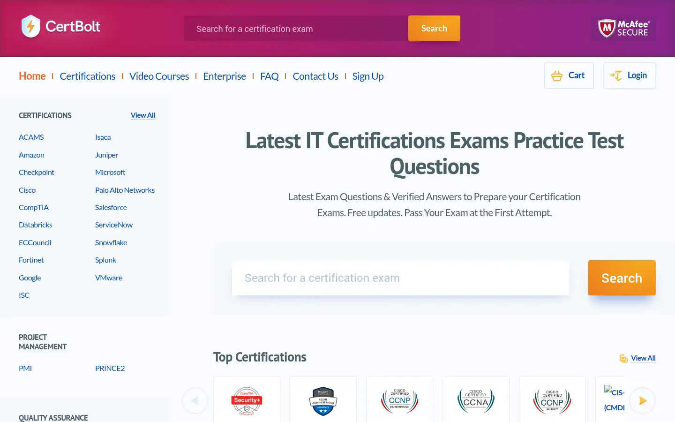The width and height of the screenshot is (675, 422).
Task: Click the large orange Search button
Action: pyautogui.click(x=622, y=278)
